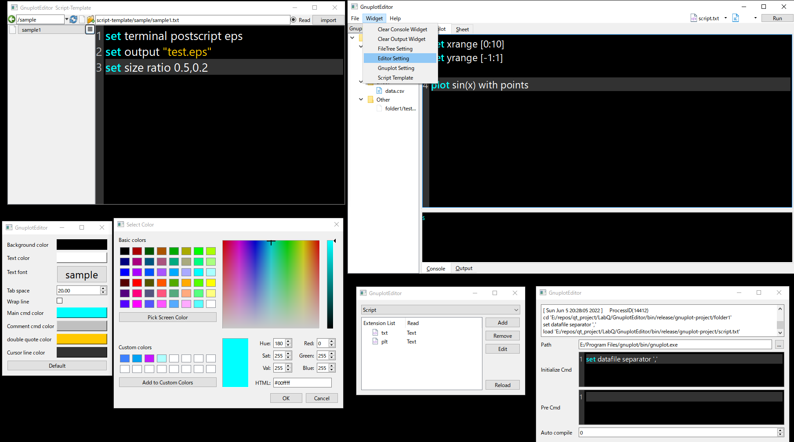Click the blue document icon next to script.txt
This screenshot has width=794, height=442.
pyautogui.click(x=736, y=18)
